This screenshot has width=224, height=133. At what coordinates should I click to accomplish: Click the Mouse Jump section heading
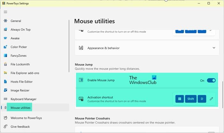click(84, 64)
